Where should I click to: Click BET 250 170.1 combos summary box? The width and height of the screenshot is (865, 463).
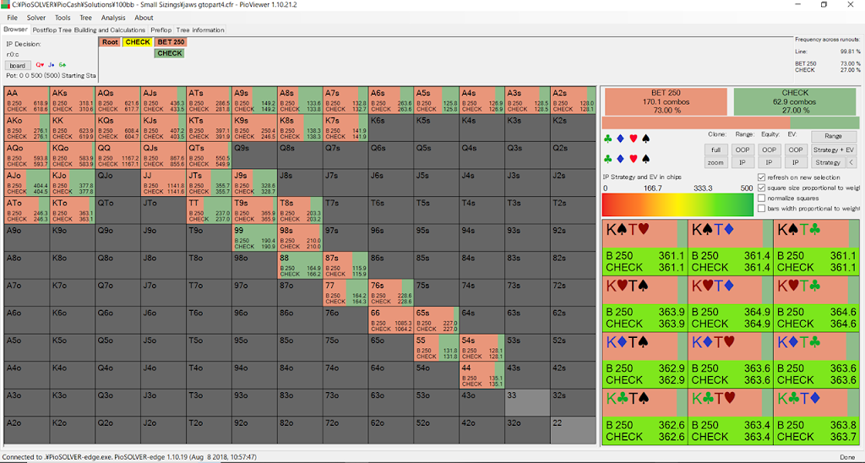666,101
